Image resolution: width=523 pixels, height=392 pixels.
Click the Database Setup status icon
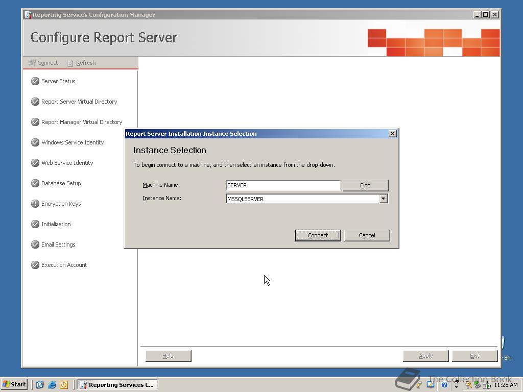pyautogui.click(x=35, y=183)
